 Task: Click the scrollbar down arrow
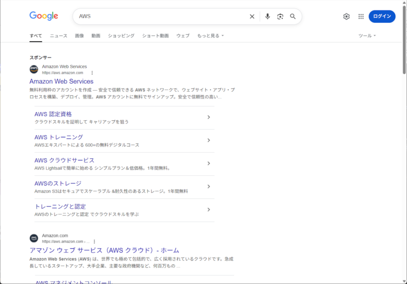click(404, 281)
